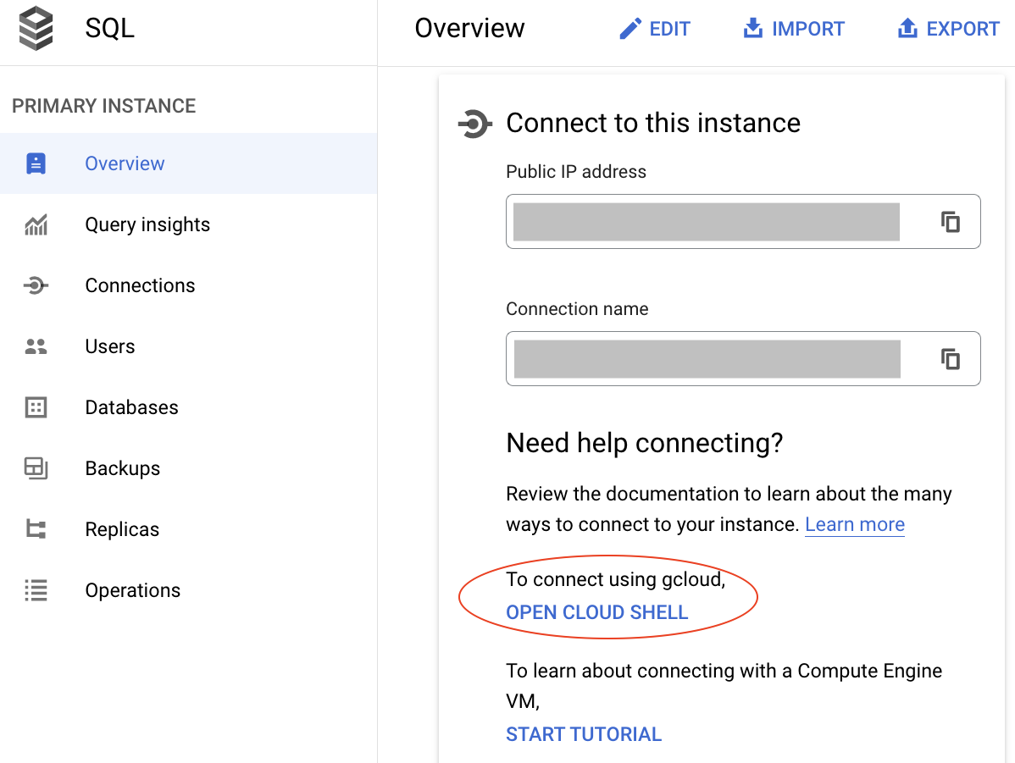
Task: Click the Operations list icon
Action: click(x=36, y=590)
